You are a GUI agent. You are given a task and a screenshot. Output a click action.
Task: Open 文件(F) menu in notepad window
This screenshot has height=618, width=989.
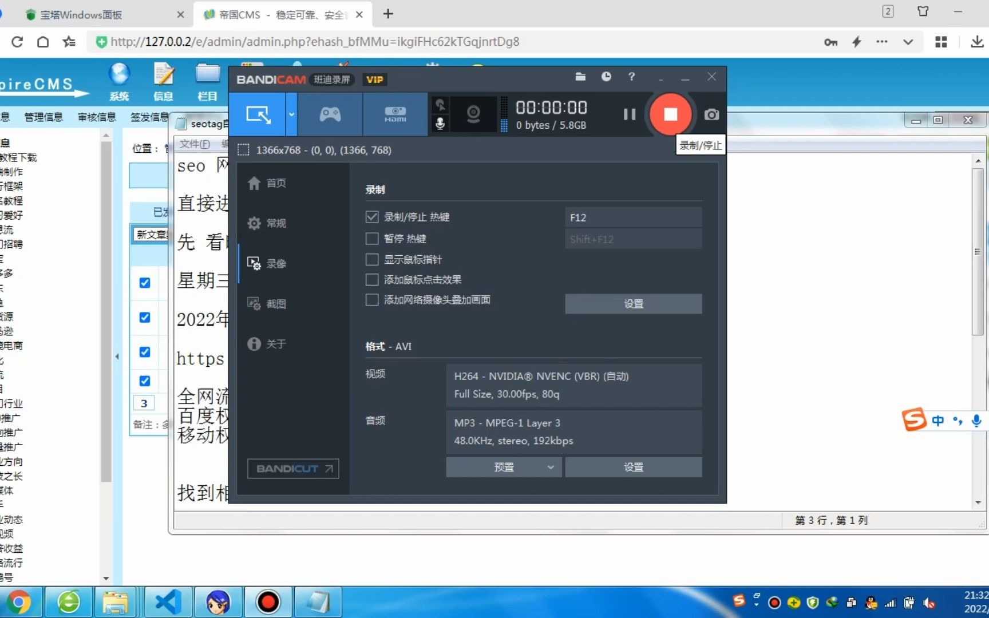(x=195, y=144)
